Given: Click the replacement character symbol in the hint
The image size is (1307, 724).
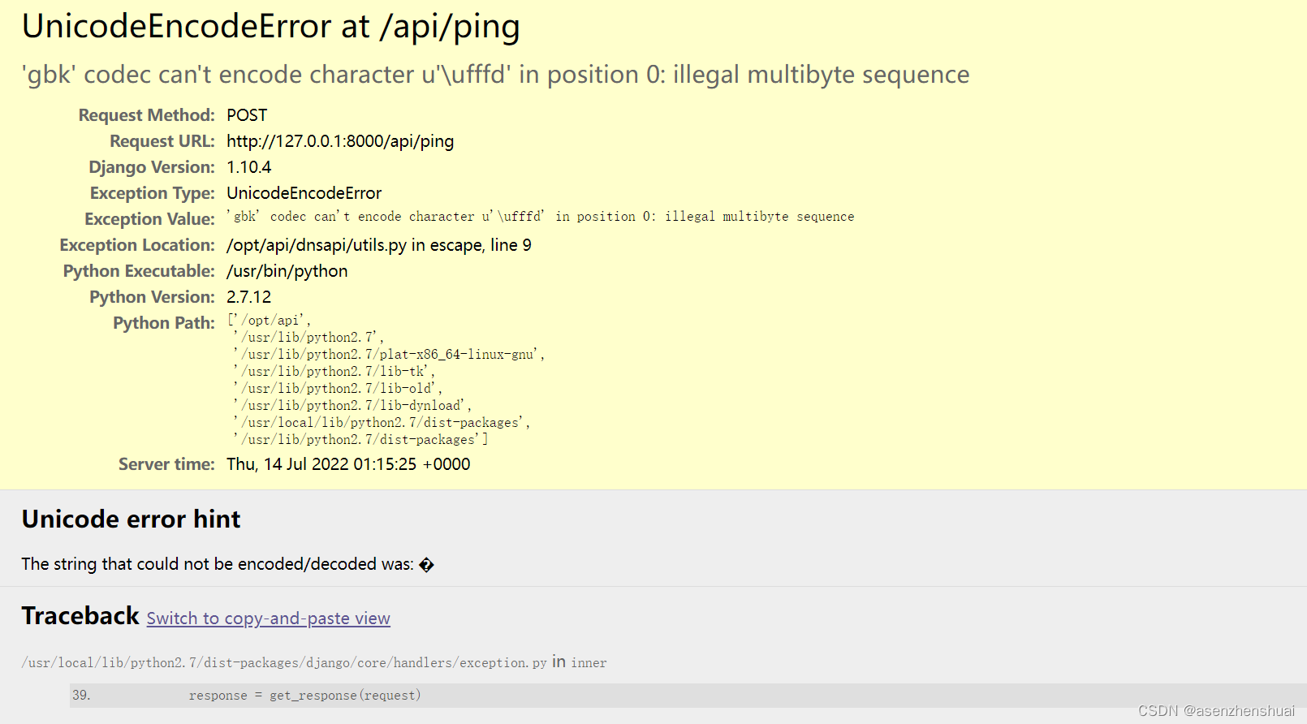Looking at the screenshot, I should 426,565.
